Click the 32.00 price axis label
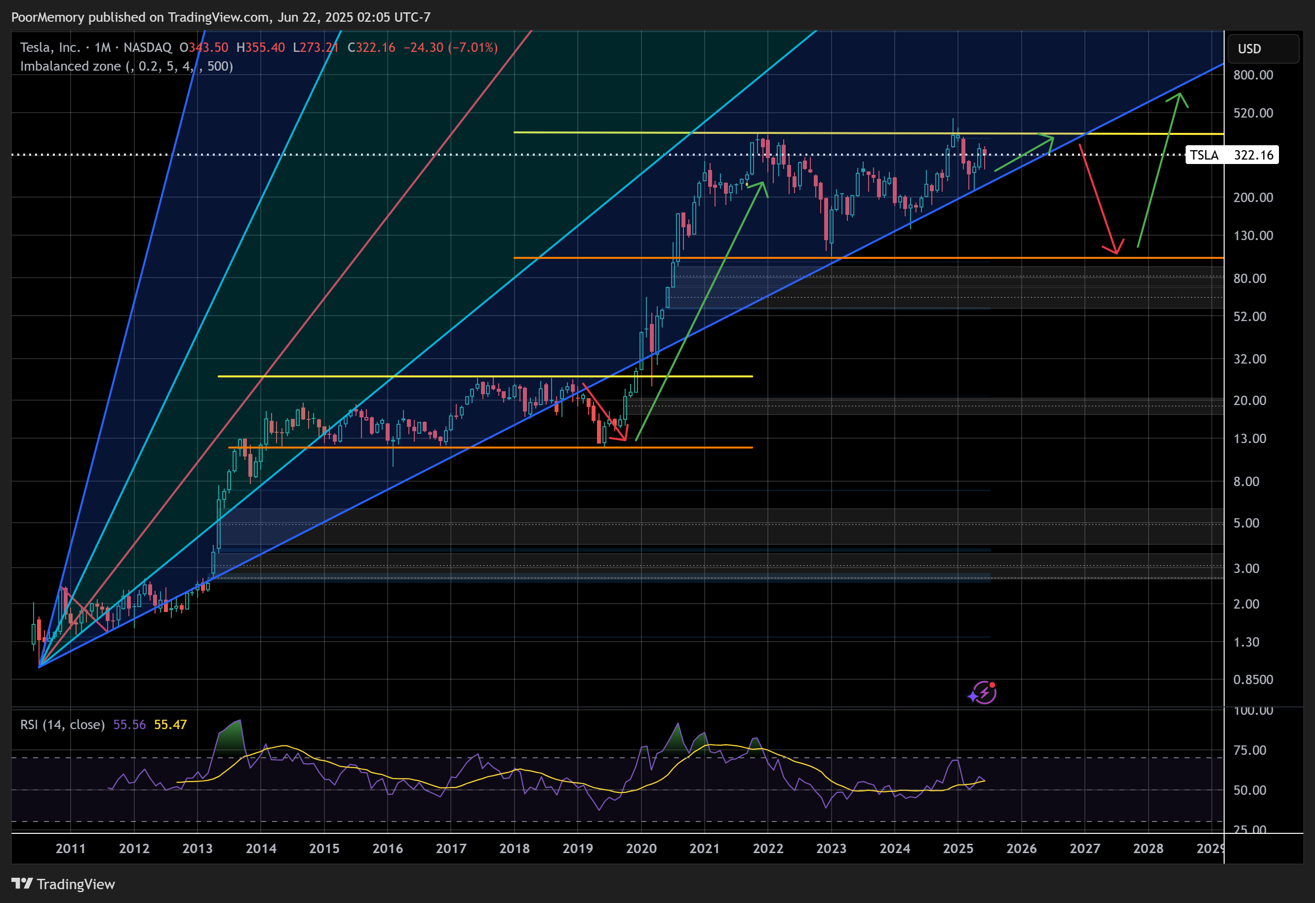This screenshot has width=1315, height=903. (x=1250, y=359)
